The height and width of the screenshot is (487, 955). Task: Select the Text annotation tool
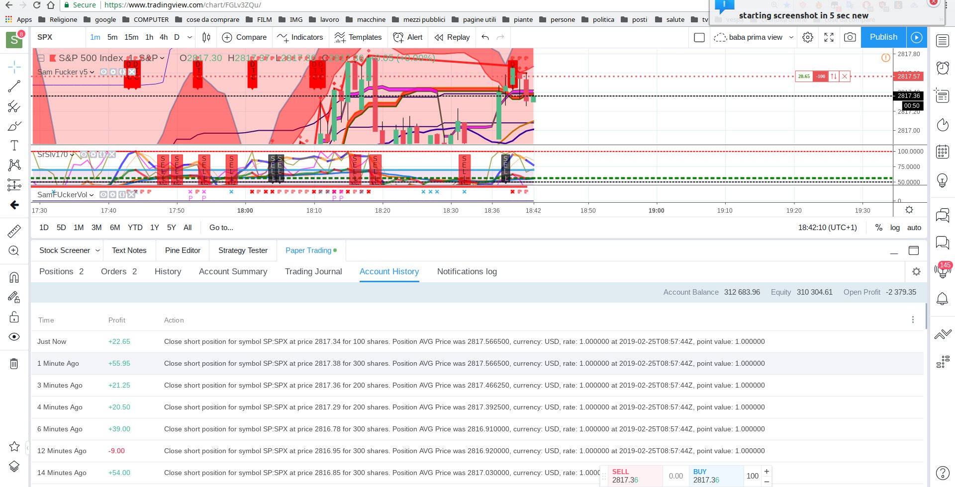coord(14,145)
